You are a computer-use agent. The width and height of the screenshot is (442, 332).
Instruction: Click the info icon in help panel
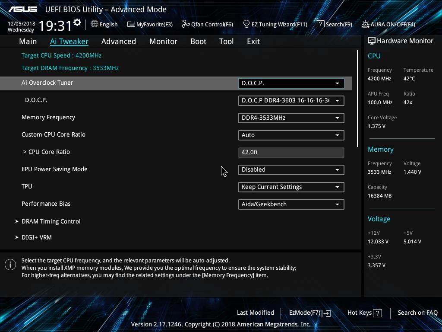pos(10,265)
